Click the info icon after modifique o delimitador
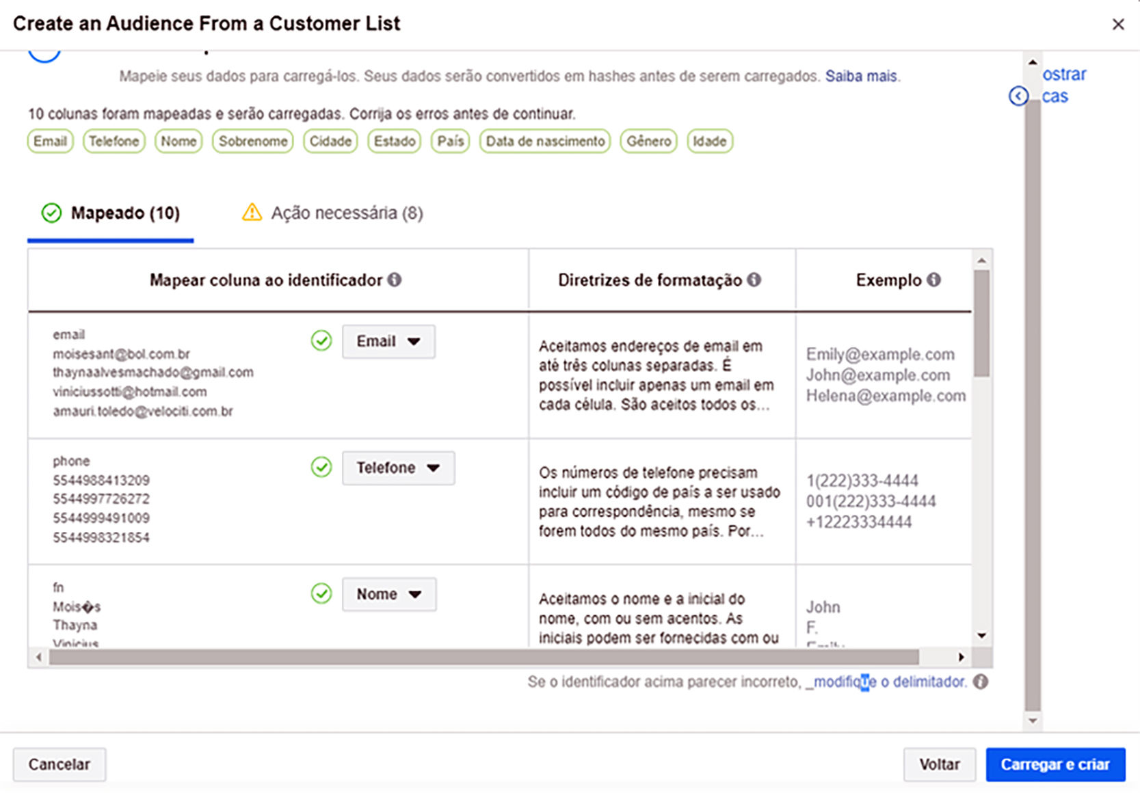Viewport: 1140px width, 793px height. click(x=981, y=682)
